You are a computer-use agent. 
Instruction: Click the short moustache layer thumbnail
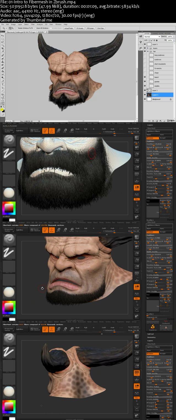click(151, 64)
